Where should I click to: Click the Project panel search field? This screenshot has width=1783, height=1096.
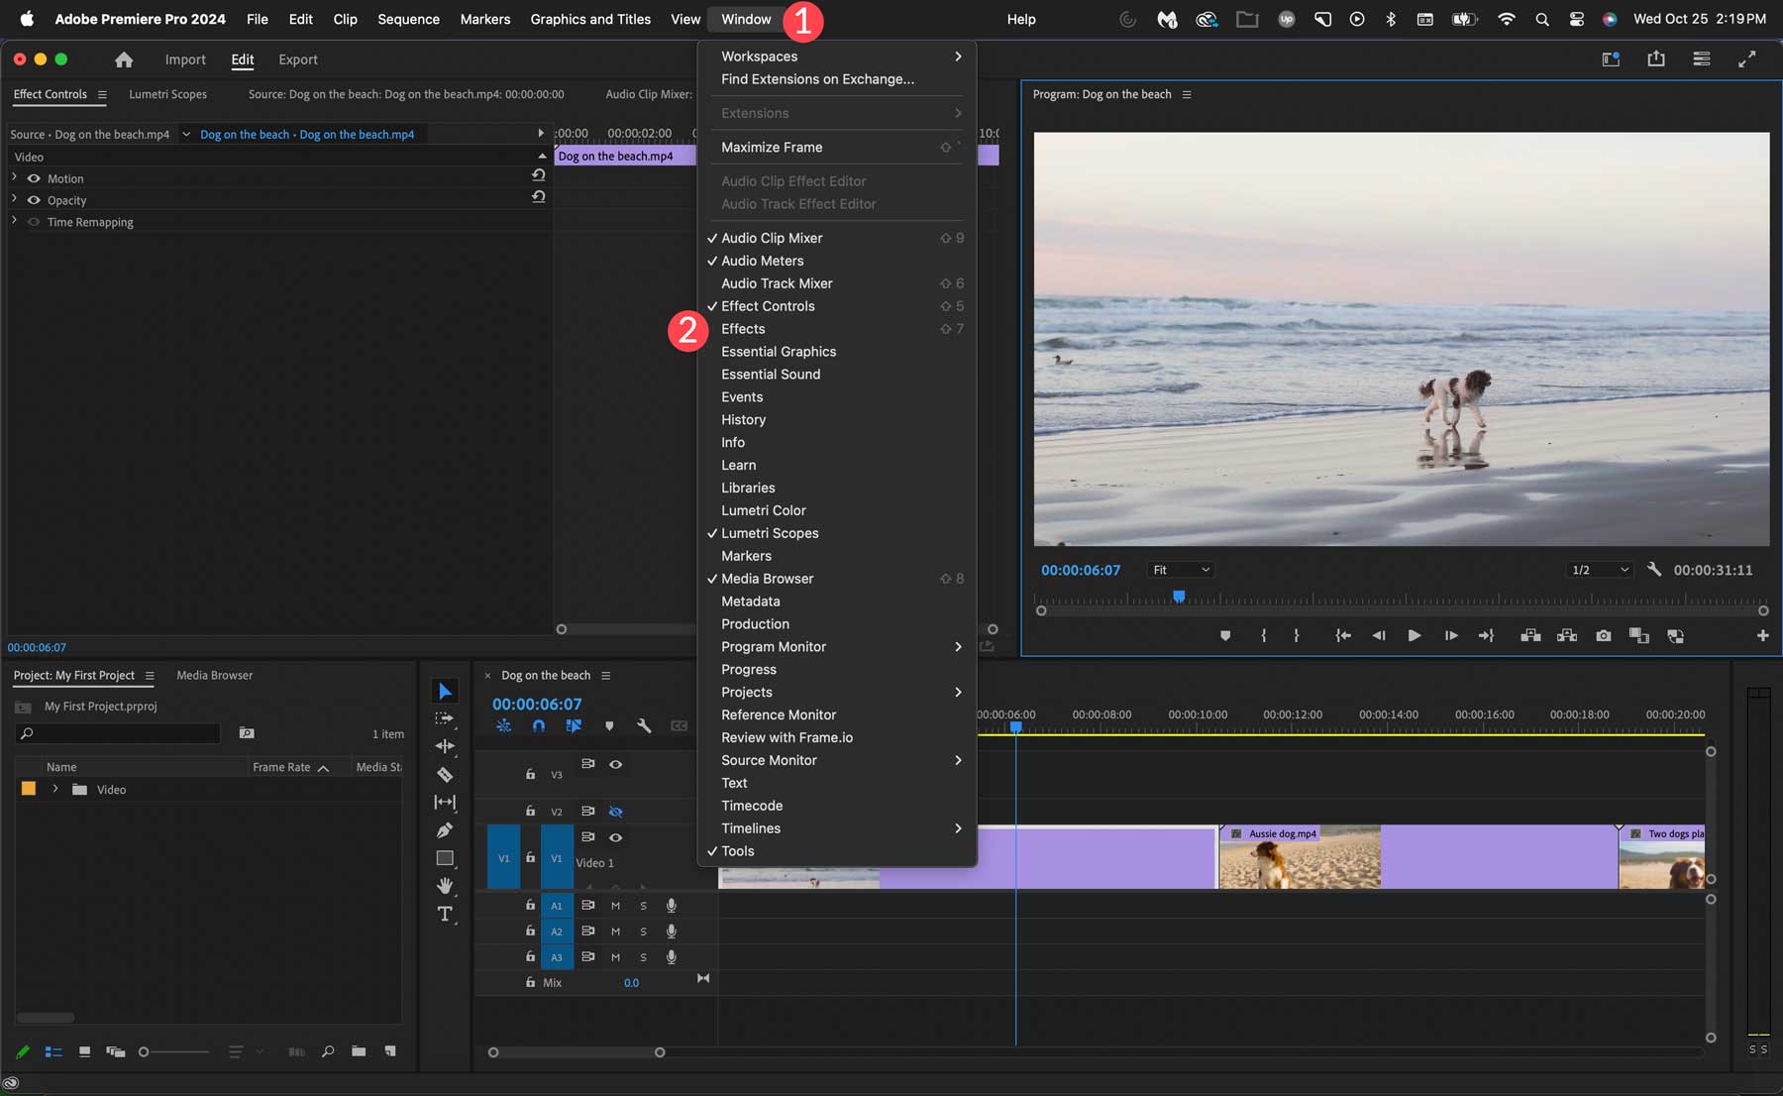point(119,733)
